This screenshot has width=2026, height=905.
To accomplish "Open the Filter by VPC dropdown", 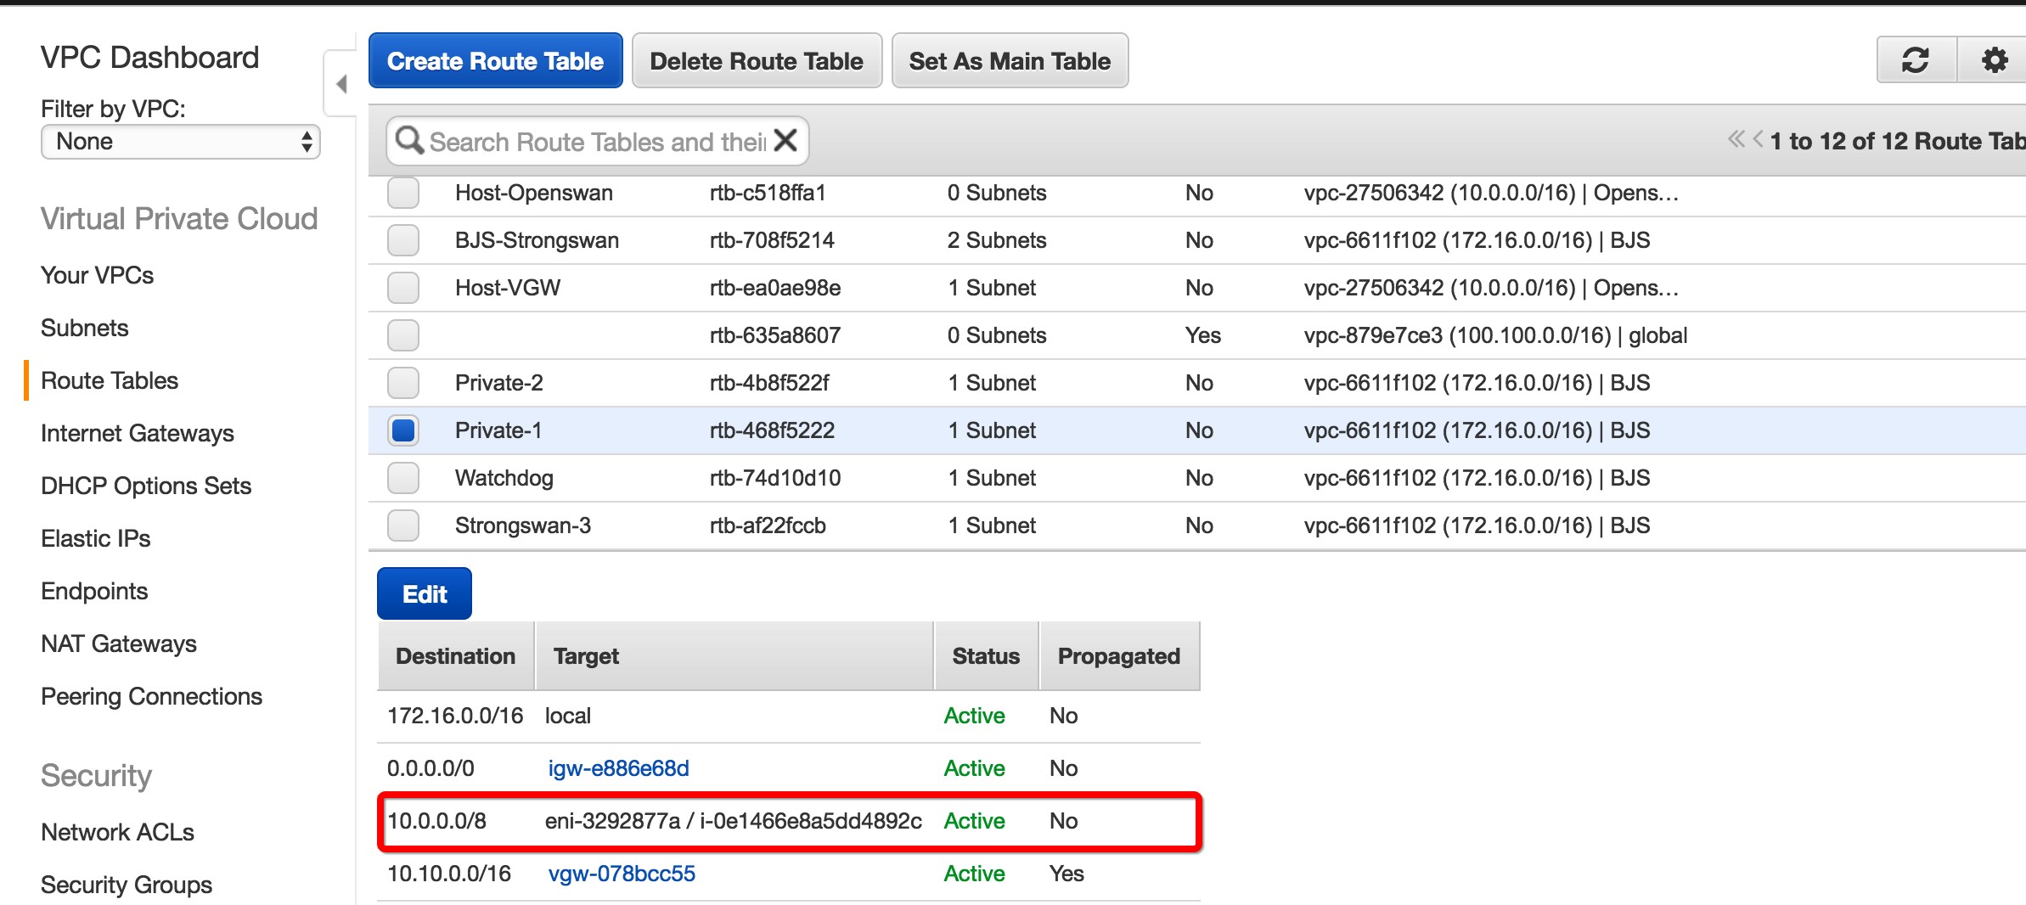I will coord(180,142).
